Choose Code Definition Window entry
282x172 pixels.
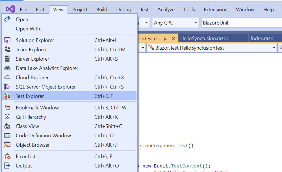pyautogui.click(x=69, y=136)
